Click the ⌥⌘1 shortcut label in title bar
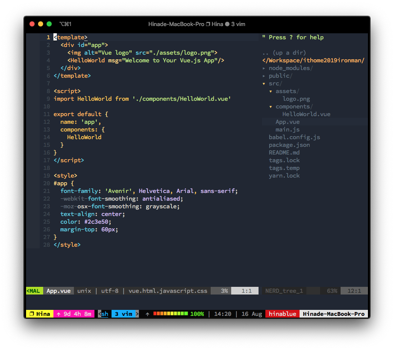This screenshot has height=350, width=394. pos(65,24)
